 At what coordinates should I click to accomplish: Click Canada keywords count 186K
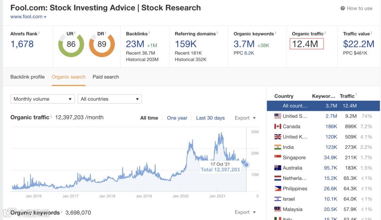pos(331,126)
